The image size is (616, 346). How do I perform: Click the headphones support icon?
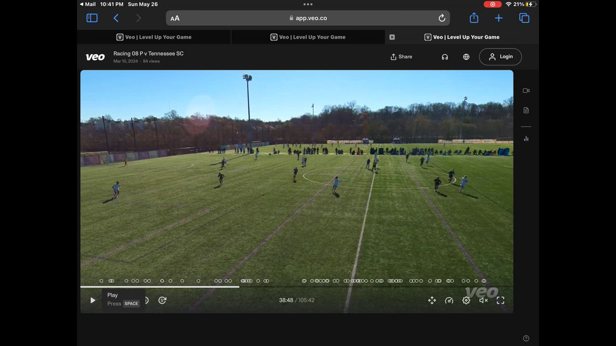[445, 57]
